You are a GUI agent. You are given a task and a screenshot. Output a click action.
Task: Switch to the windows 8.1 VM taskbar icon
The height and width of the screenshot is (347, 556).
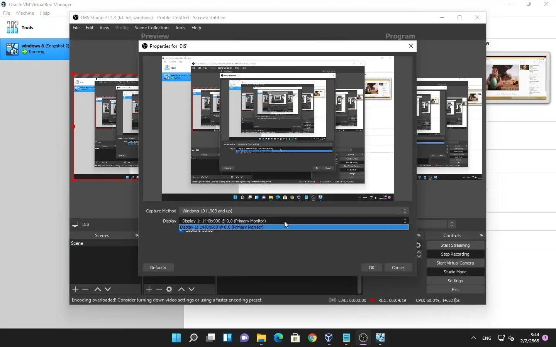(x=380, y=338)
